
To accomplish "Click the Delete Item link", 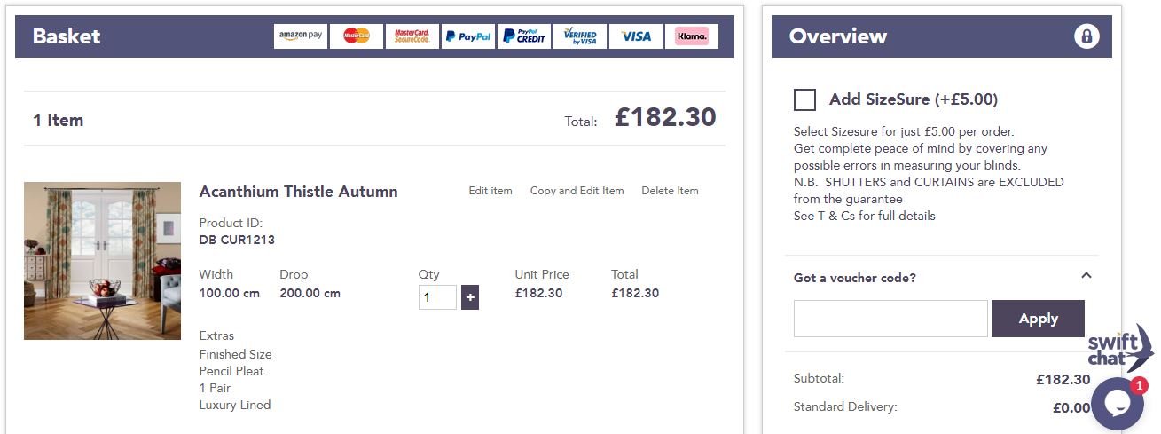I will click(x=670, y=191).
